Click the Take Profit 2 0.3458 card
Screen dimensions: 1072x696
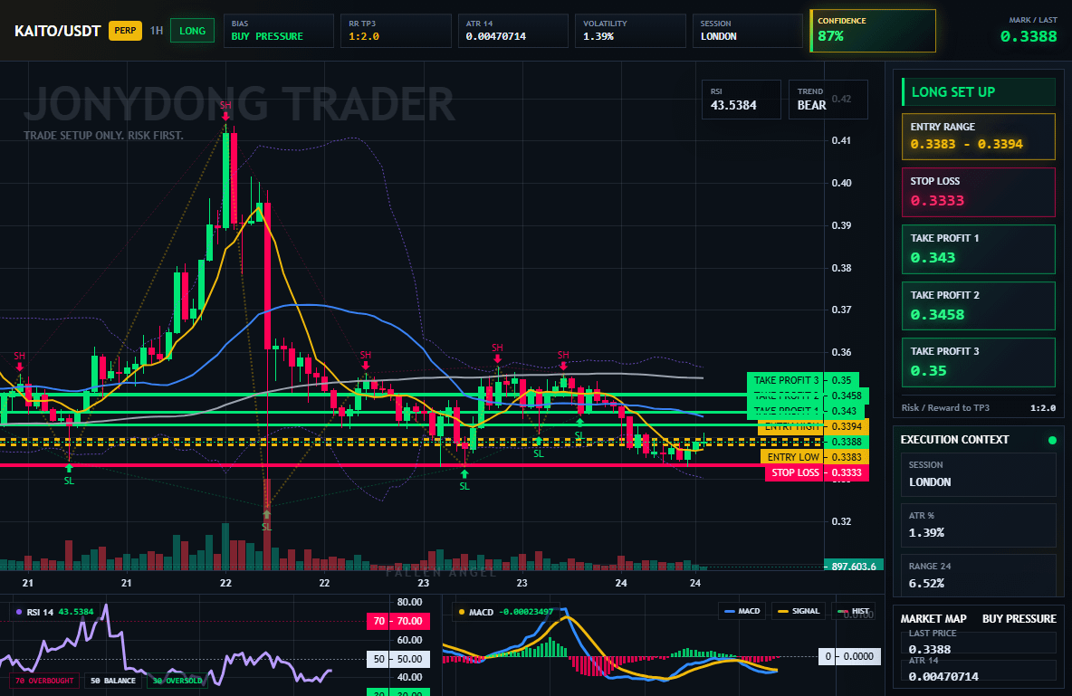[979, 306]
